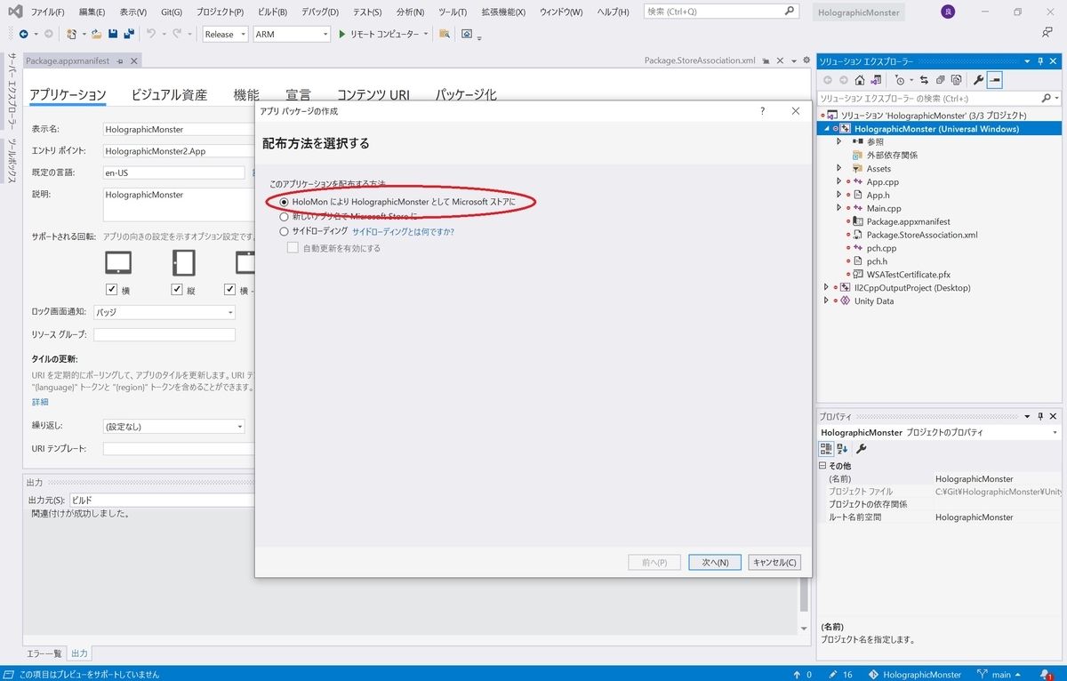Switch views icon in Solution Explorer toolbar

pos(876,80)
